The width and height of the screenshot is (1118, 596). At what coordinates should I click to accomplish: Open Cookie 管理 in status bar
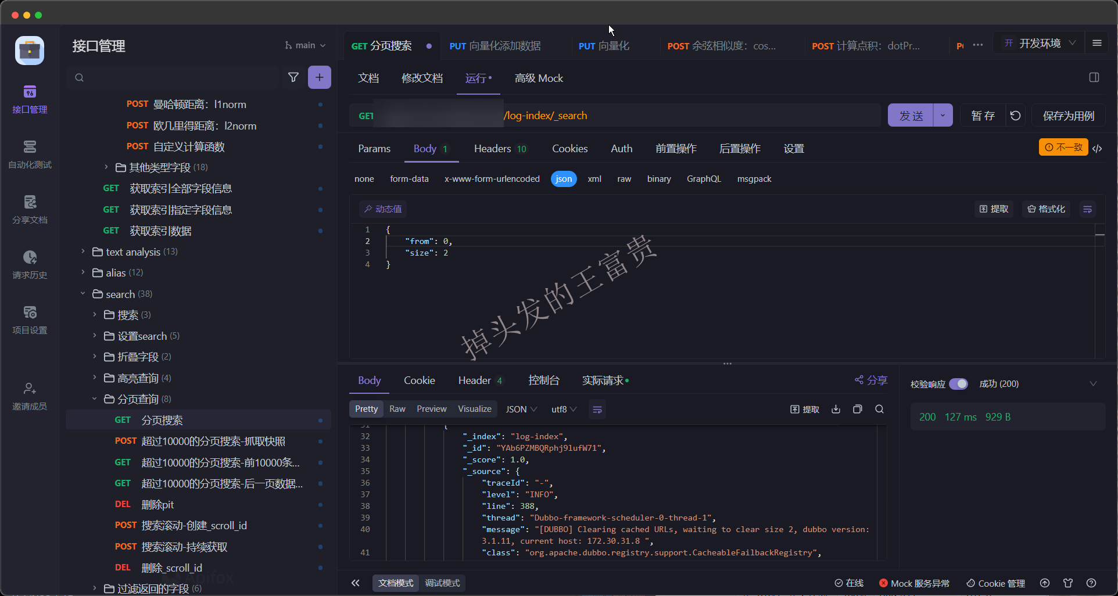(x=995, y=583)
